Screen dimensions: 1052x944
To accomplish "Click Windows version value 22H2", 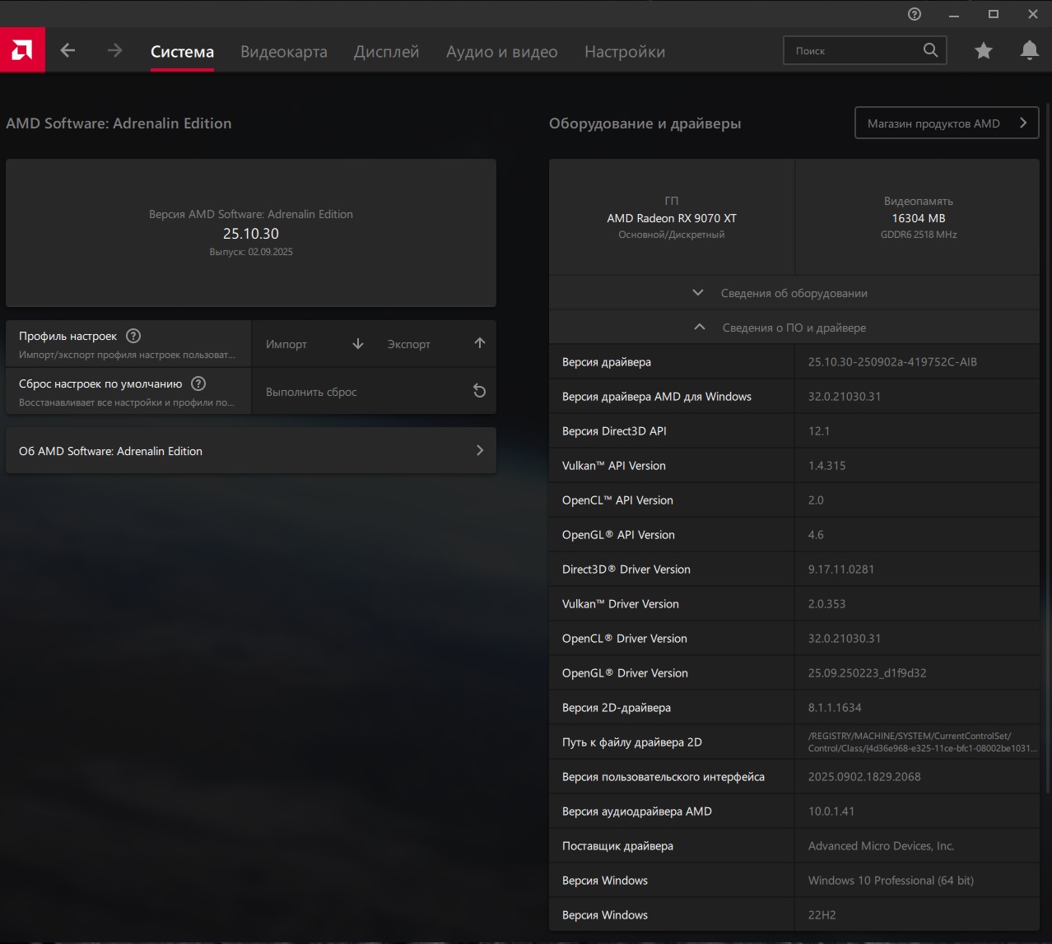I will click(822, 915).
